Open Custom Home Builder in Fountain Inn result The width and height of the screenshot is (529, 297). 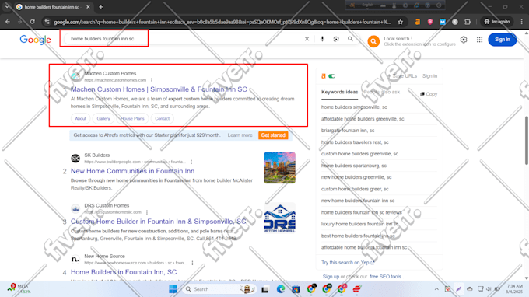158,222
